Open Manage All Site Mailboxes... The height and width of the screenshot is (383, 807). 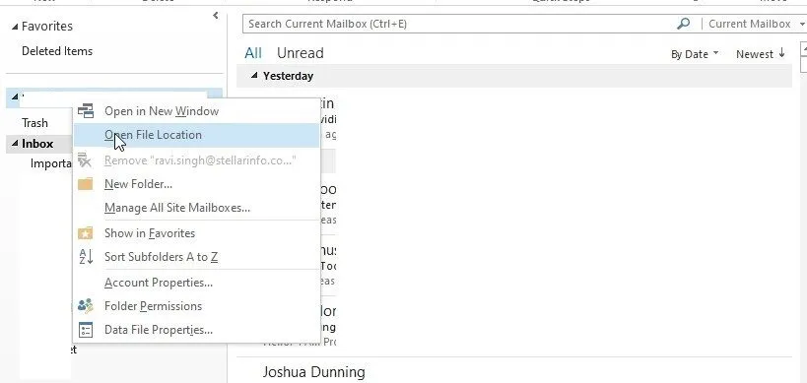click(x=197, y=208)
